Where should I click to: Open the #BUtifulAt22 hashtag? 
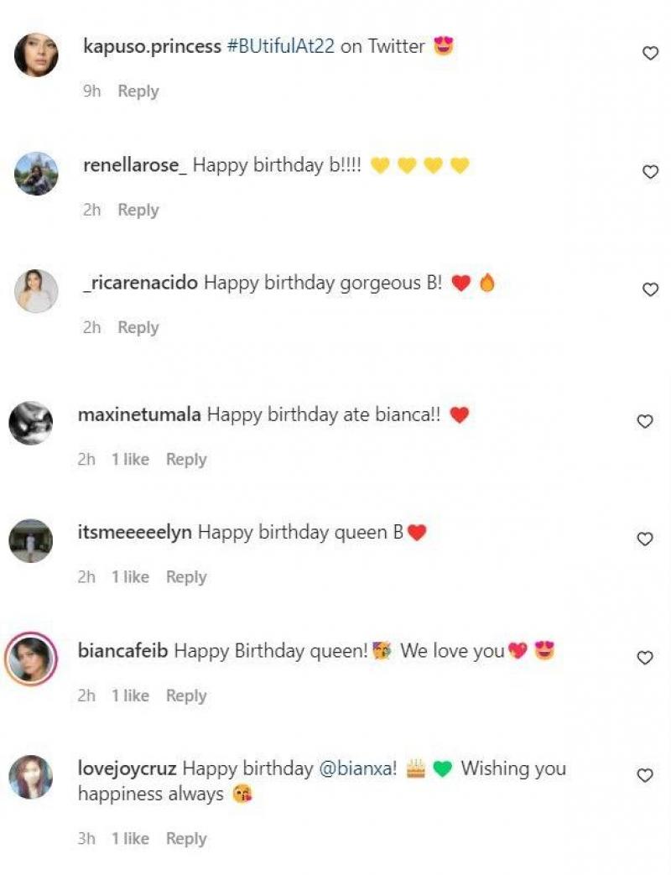pyautogui.click(x=280, y=47)
